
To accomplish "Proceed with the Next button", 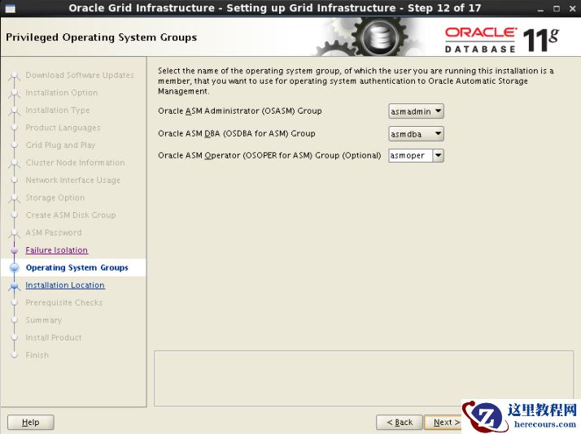I will [x=443, y=422].
